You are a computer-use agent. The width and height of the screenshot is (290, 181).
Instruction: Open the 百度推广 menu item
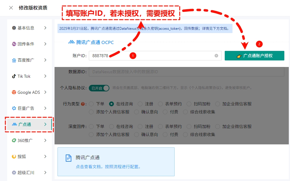point(29,60)
